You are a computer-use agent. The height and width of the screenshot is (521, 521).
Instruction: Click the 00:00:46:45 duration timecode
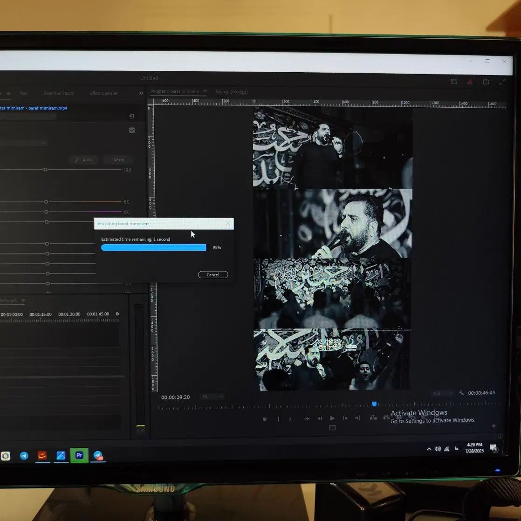click(481, 393)
